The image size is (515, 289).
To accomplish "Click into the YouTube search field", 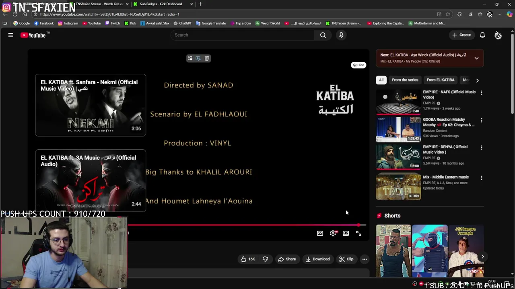I will [243, 35].
